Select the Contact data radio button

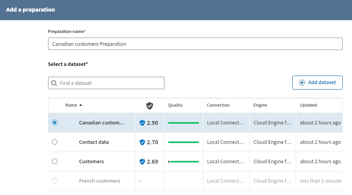[x=55, y=142]
